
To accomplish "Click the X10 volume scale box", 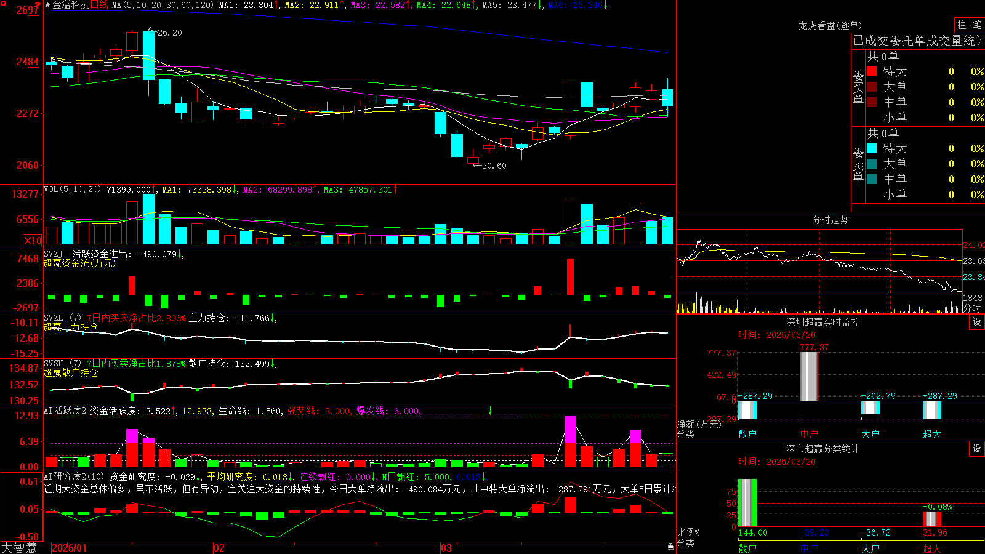I will (x=33, y=241).
